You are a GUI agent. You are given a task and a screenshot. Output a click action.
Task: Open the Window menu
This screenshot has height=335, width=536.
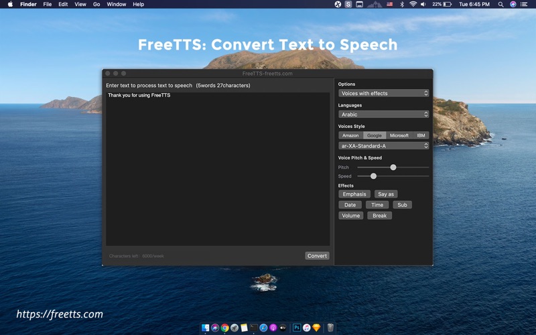[116, 4]
